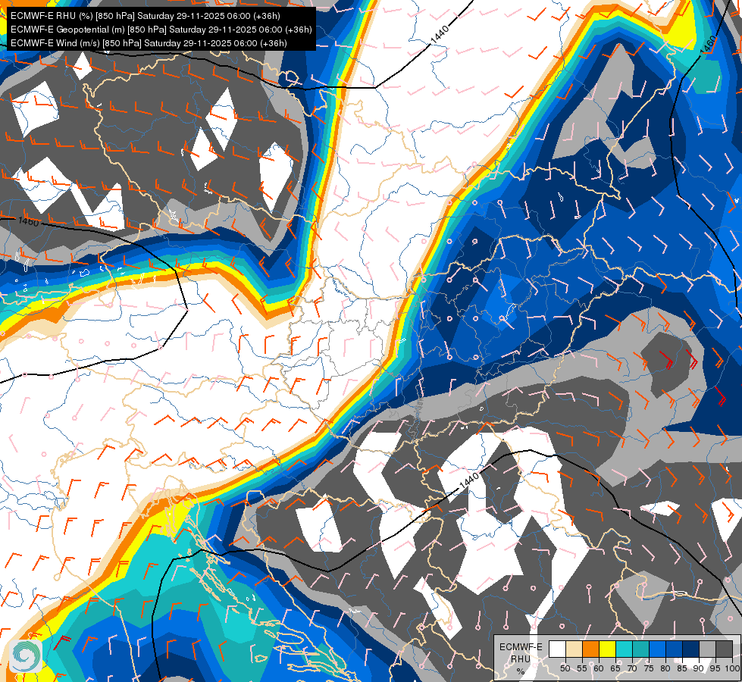This screenshot has height=682, width=742.
Task: Click the 1440 contour label near the top
Action: click(x=440, y=35)
